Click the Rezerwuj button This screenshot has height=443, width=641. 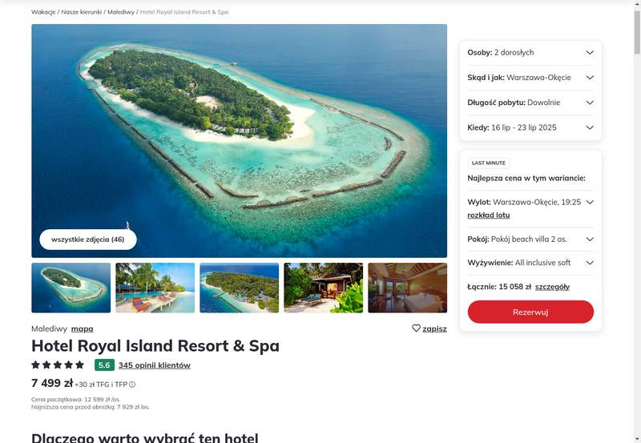click(x=530, y=312)
